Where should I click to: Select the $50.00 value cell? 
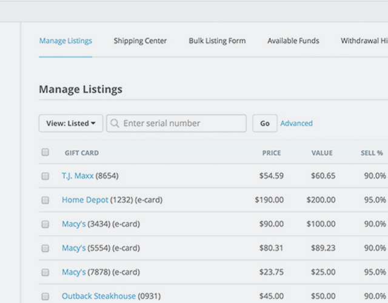click(323, 296)
